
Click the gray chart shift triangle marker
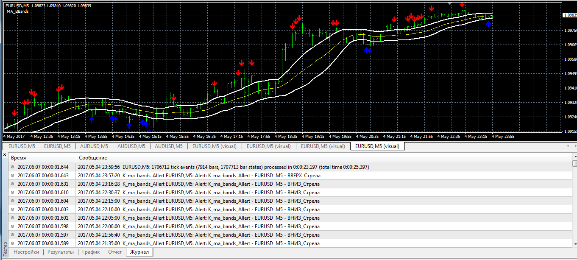(x=450, y=3)
